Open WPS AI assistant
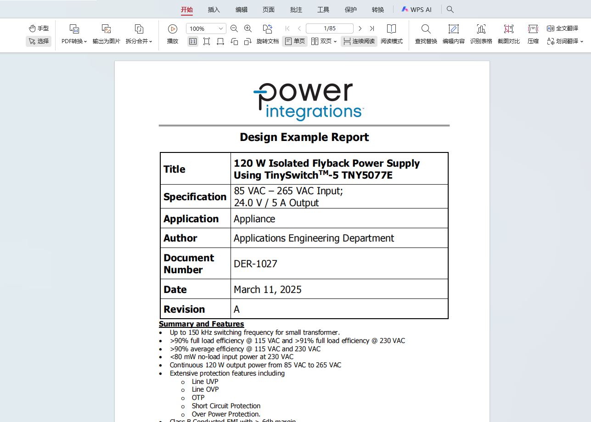 (x=417, y=10)
